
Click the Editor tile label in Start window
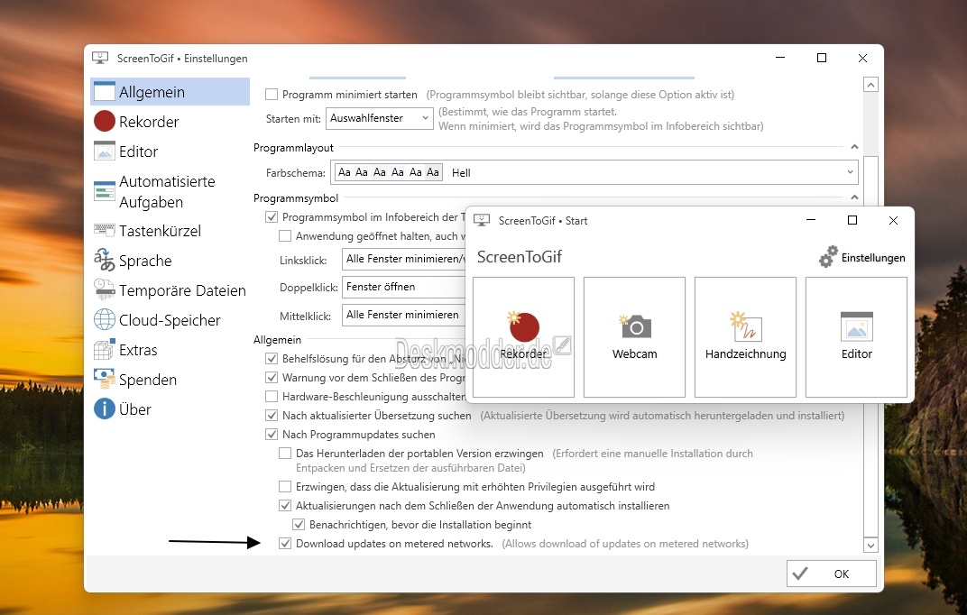857,354
